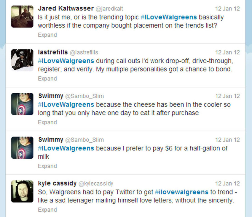Open the 12 Jan 12 timestamp on kyle cassidy's tweet
This screenshot has width=252, height=217.
coord(227,184)
